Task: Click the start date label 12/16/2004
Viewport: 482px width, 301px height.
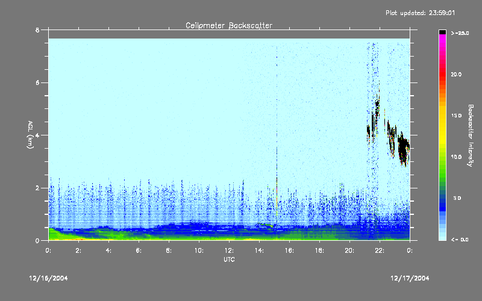Action: pyautogui.click(x=48, y=278)
